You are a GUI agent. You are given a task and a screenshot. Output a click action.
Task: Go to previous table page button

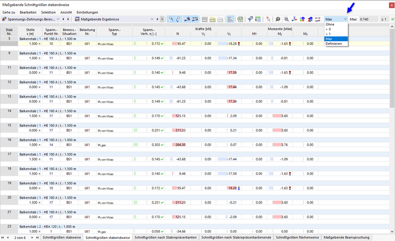pyautogui.click(x=8, y=237)
